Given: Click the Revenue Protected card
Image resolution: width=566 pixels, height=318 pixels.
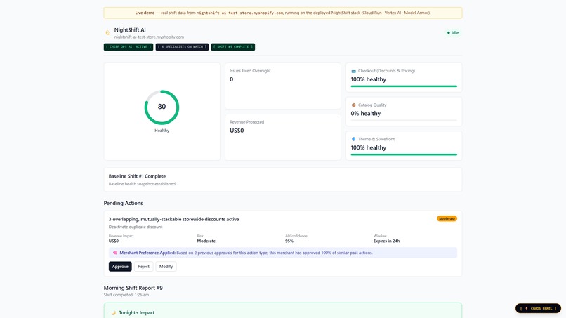Looking at the screenshot, I should click(283, 137).
